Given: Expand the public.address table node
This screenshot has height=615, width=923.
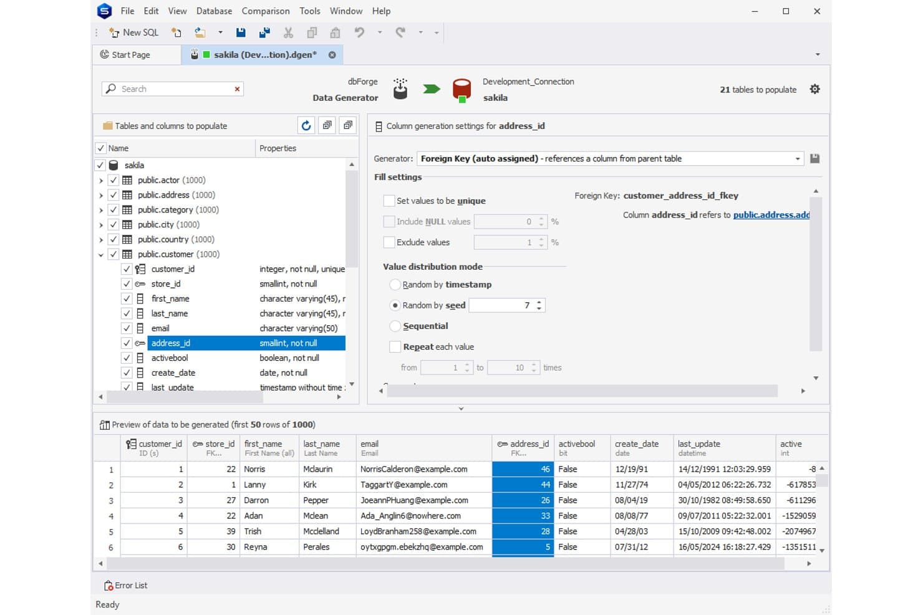Looking at the screenshot, I should point(101,195).
